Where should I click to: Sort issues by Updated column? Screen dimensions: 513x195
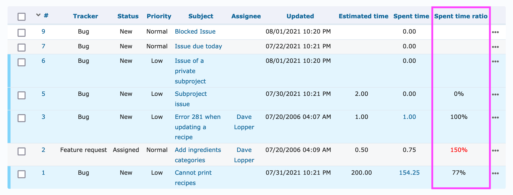tap(300, 16)
